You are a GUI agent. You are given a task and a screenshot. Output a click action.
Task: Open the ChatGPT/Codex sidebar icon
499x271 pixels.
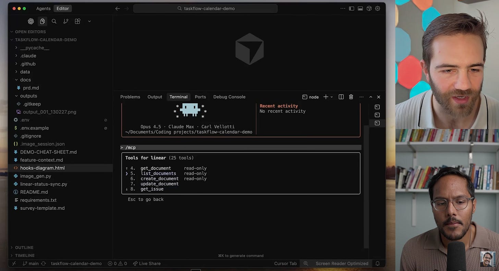(31, 21)
